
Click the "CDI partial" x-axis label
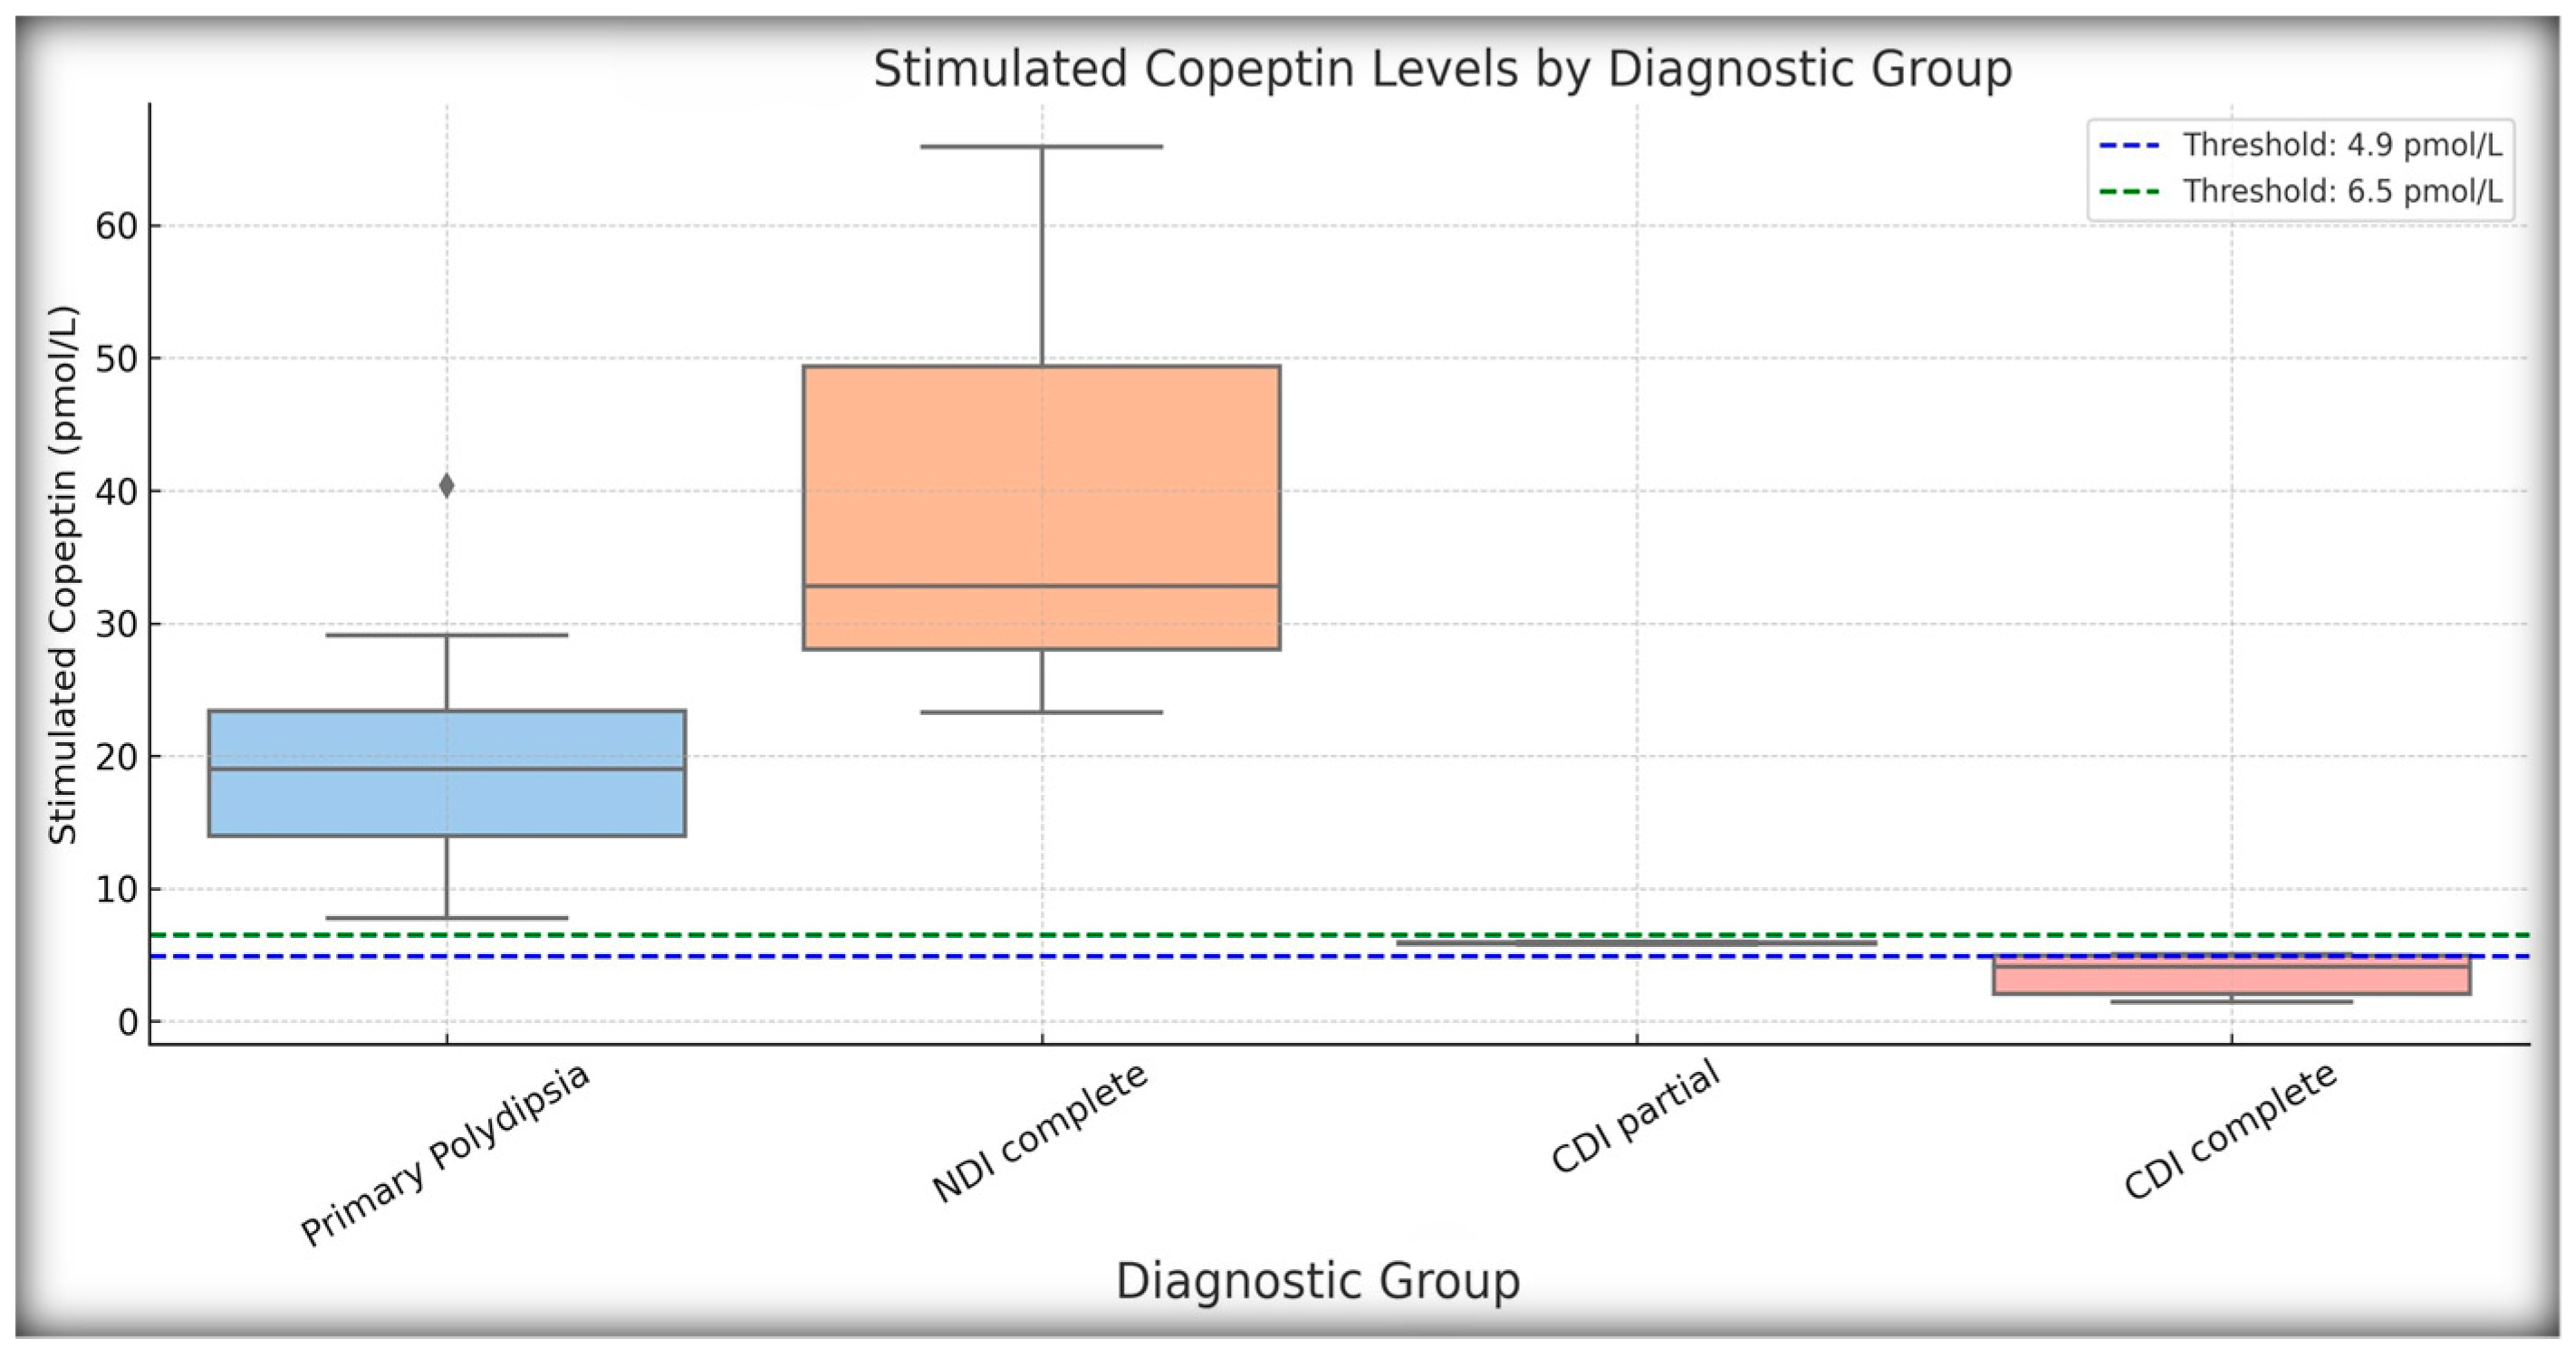pyautogui.click(x=1636, y=1117)
